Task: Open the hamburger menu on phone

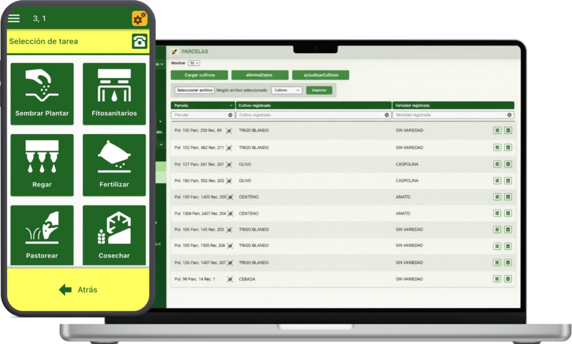Action: [x=14, y=18]
